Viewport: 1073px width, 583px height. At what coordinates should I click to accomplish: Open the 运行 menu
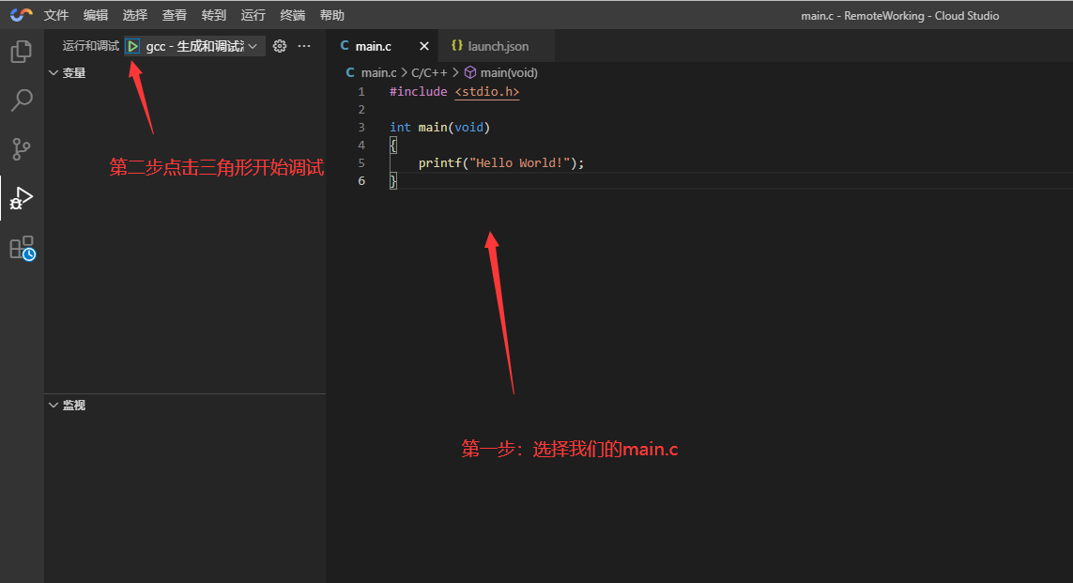pyautogui.click(x=253, y=15)
